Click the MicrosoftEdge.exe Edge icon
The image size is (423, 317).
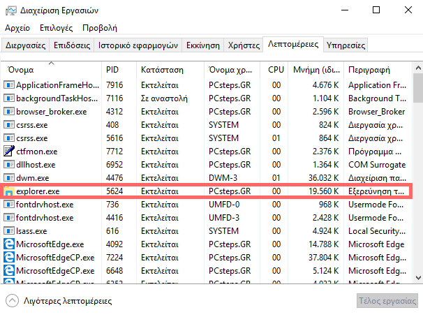click(9, 244)
